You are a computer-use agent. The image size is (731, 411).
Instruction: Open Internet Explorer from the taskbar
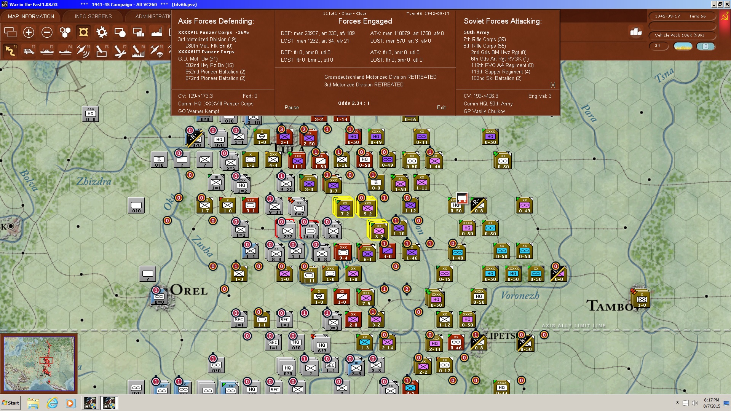52,403
